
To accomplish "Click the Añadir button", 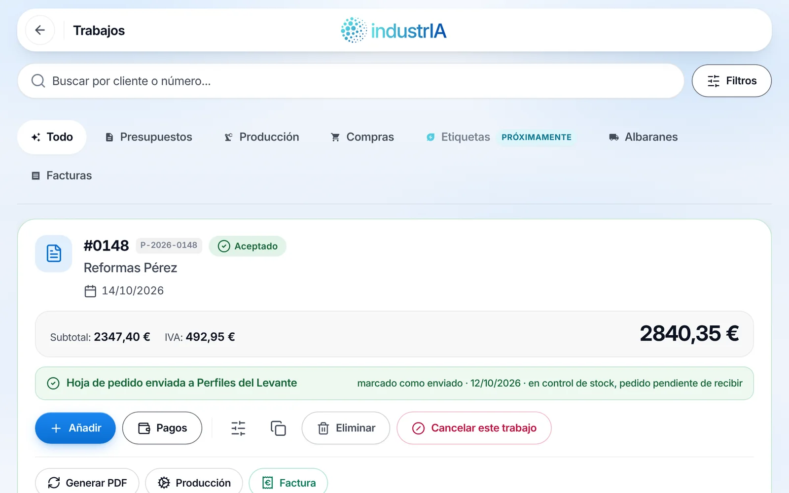I will coord(75,428).
